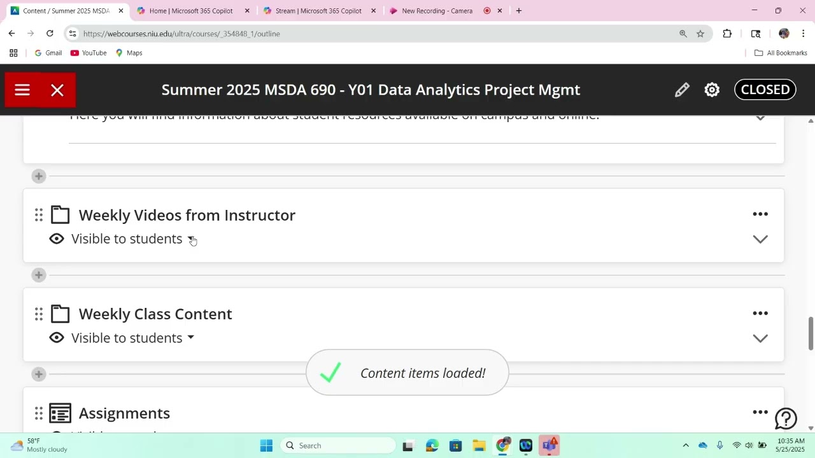This screenshot has height=458, width=815.
Task: Open course settings gear icon
Action: tap(712, 90)
